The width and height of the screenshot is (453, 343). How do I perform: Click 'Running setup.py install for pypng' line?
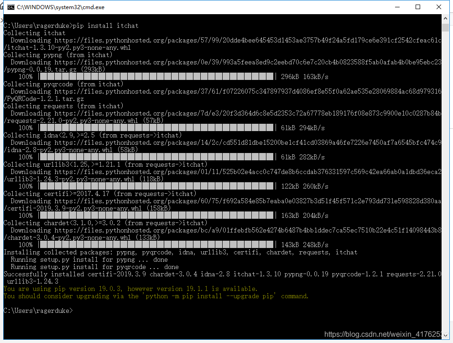[89, 259]
